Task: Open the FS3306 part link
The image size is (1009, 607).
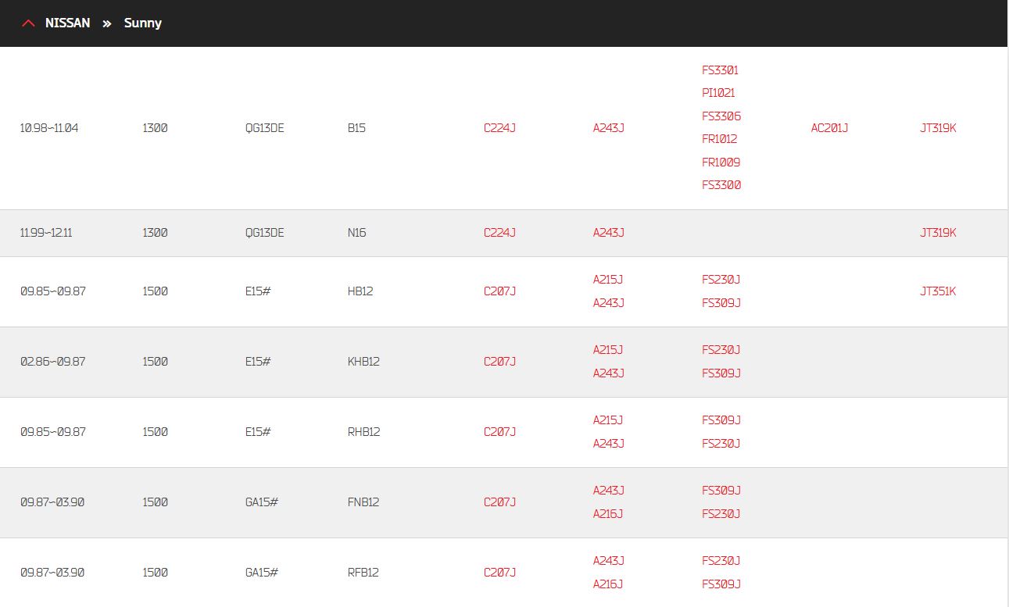Action: 721,116
